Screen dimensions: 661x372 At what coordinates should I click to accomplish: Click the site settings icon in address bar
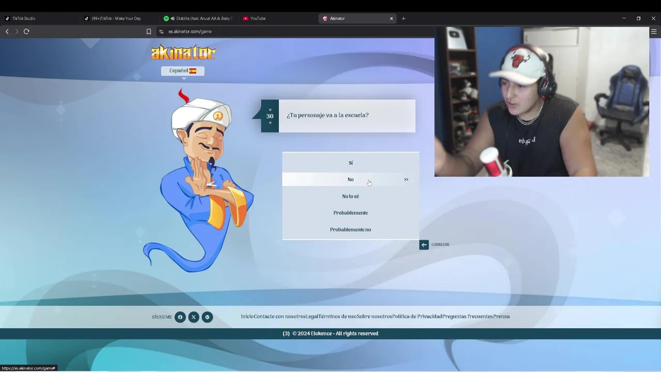coord(161,32)
